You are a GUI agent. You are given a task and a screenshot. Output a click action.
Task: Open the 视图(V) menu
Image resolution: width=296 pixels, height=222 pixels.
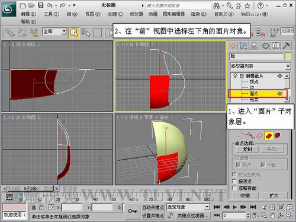92,14
